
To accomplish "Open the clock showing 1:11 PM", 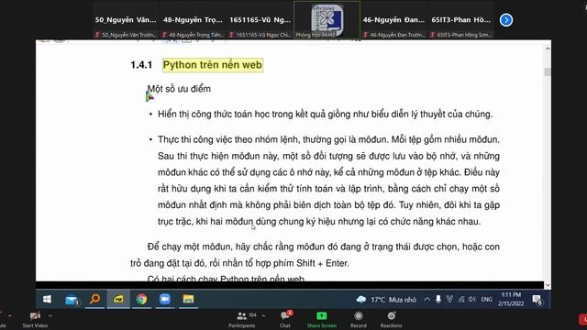I will 511,300.
